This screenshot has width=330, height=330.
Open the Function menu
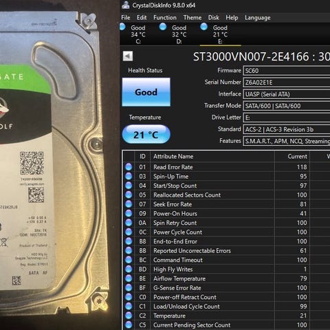[x=165, y=18]
